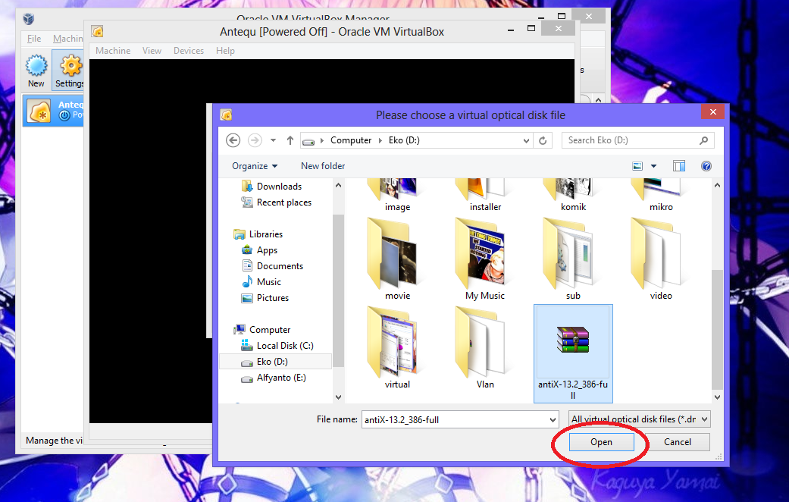Click the navigation pane scrollbar thumb
789x502 pixels.
click(338, 291)
